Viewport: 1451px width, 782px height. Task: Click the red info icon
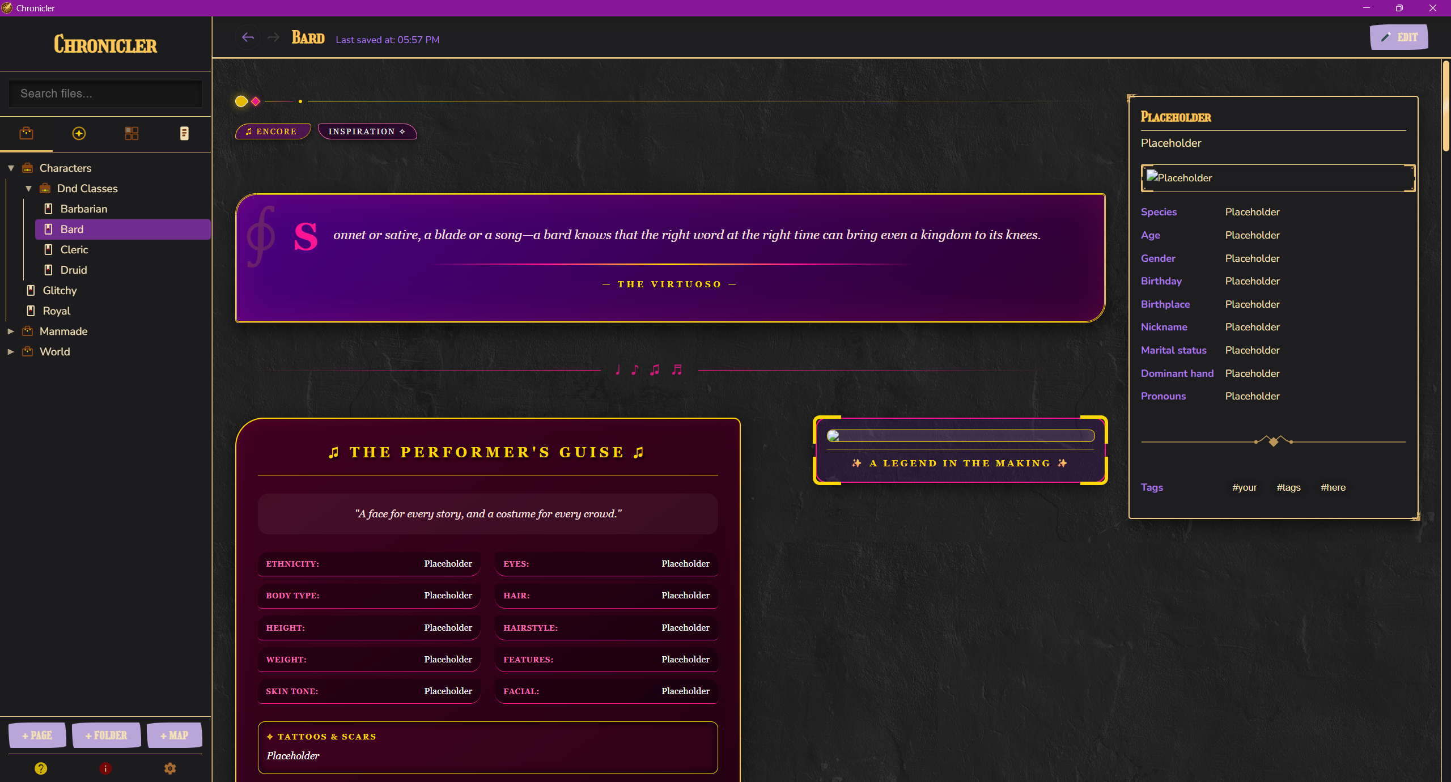point(105,768)
